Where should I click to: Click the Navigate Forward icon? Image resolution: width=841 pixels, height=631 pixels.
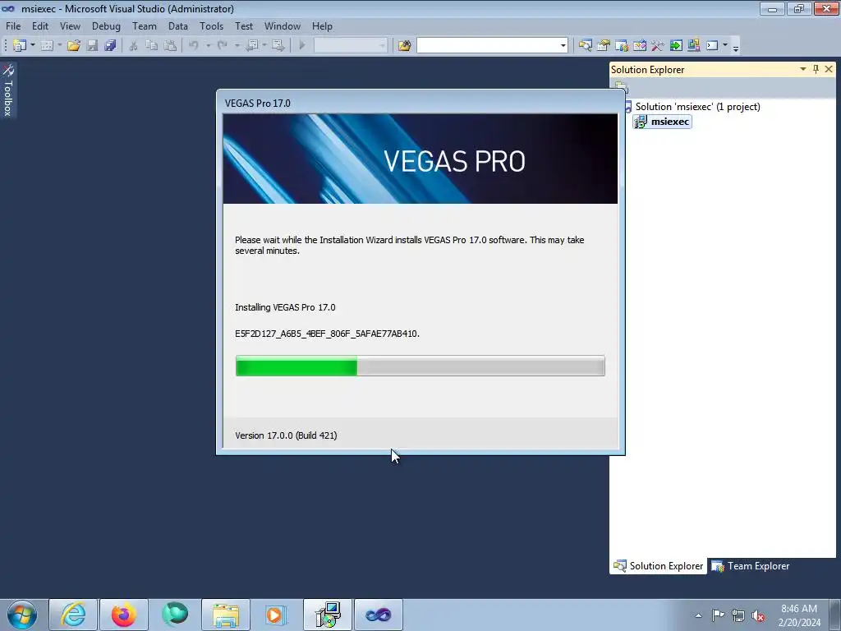[278, 46]
